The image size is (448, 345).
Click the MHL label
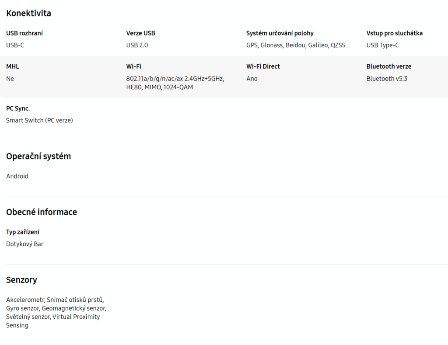[x=13, y=66]
